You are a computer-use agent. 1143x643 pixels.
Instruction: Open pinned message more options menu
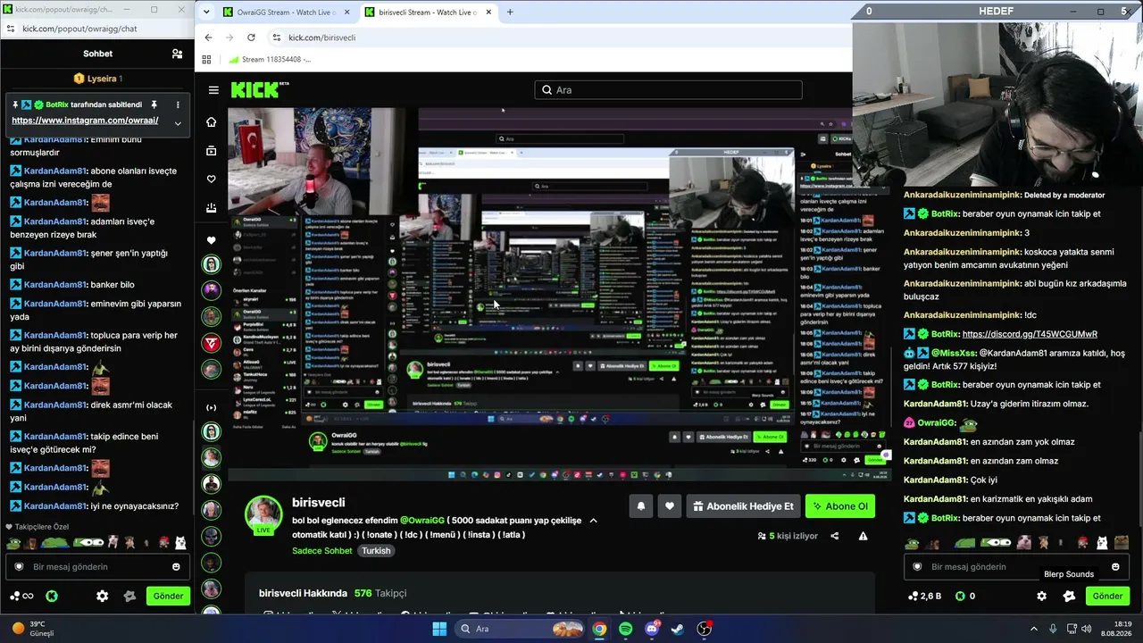[x=177, y=104]
